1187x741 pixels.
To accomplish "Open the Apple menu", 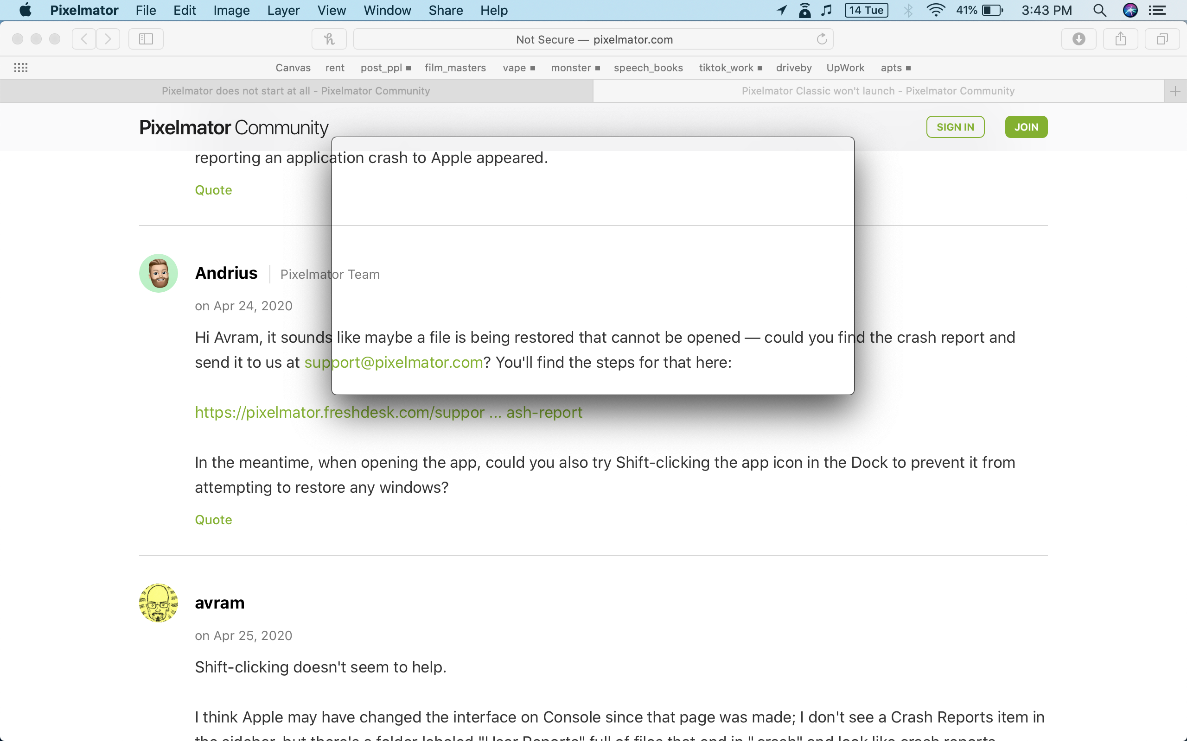I will coord(25,10).
